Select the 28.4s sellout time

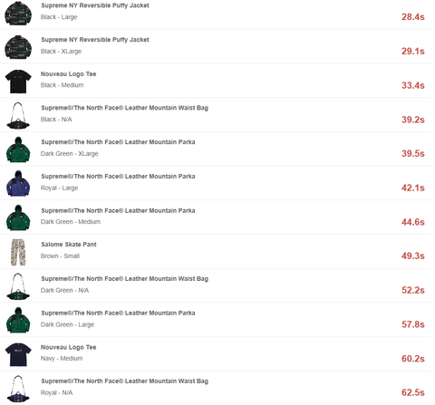coord(413,17)
